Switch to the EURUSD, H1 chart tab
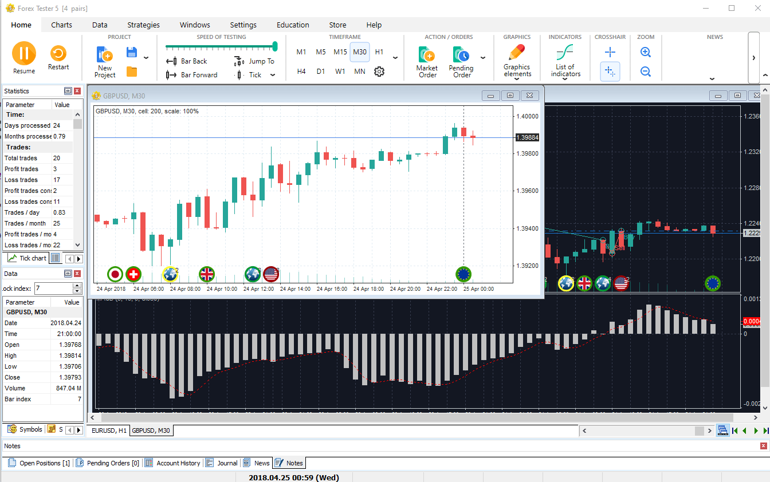770x482 pixels. (109, 430)
